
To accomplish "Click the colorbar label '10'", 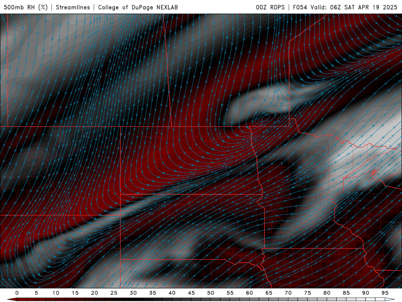I will (x=56, y=293).
